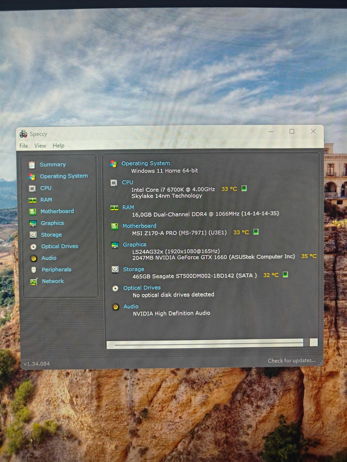Click the Peripherals mouse icon in sidebar
347x462 pixels.
(x=34, y=270)
